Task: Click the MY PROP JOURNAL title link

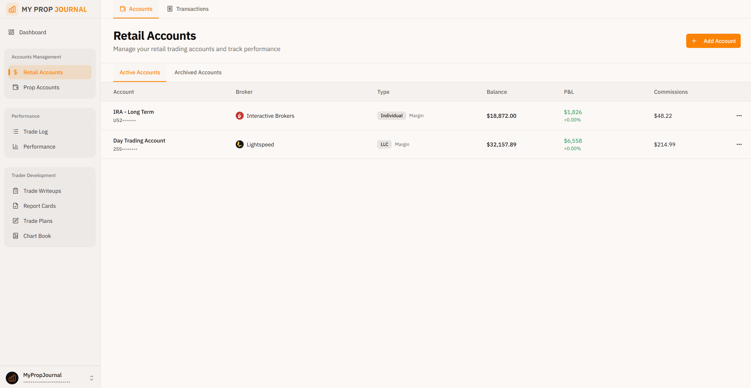Action: [54, 9]
